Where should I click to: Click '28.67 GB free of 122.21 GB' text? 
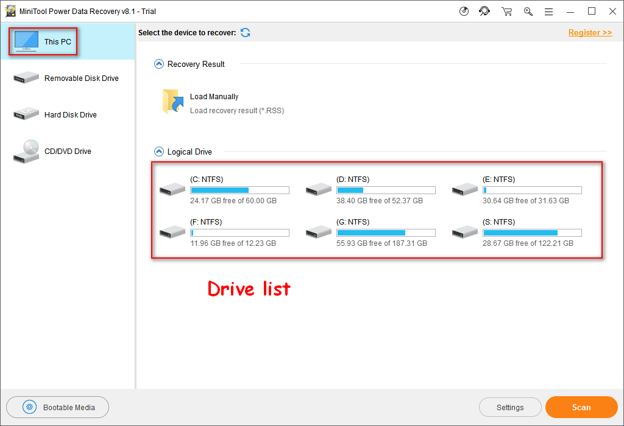pyautogui.click(x=528, y=243)
